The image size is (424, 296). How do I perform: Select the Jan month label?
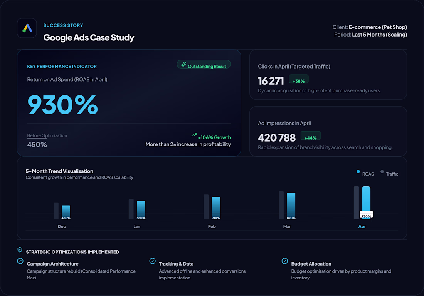(x=137, y=227)
